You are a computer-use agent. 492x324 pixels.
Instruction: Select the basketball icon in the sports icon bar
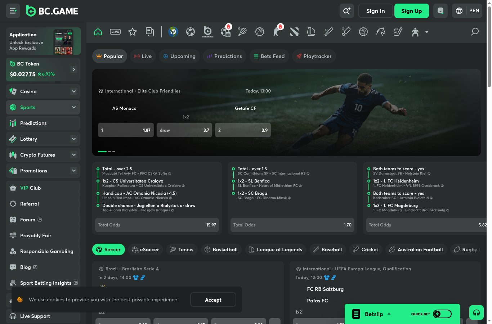click(x=260, y=32)
